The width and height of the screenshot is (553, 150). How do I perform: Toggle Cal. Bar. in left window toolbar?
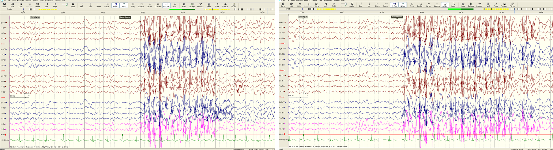[x=166, y=5]
